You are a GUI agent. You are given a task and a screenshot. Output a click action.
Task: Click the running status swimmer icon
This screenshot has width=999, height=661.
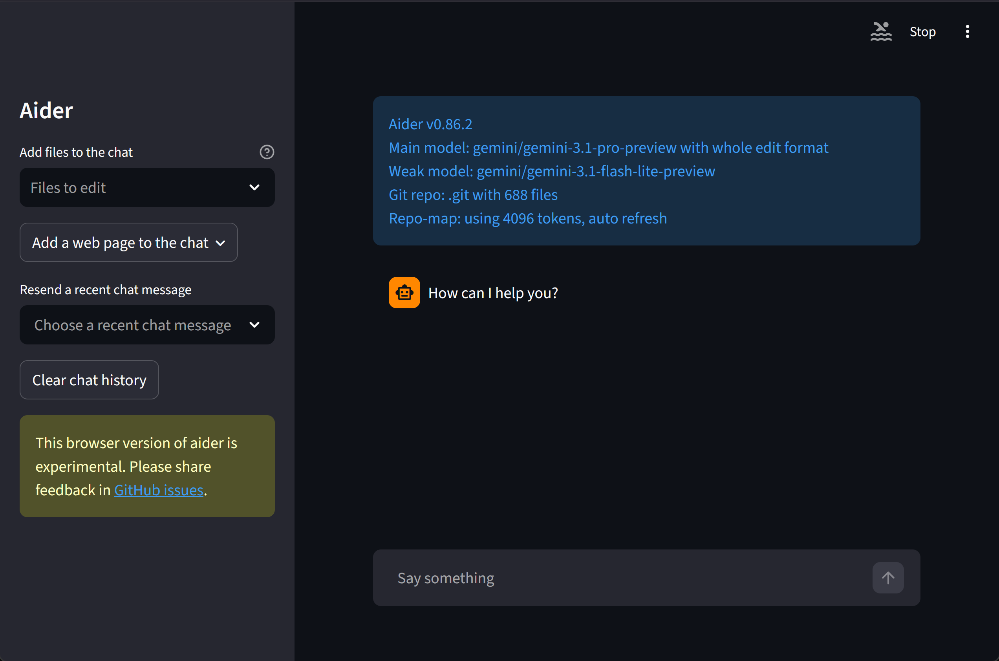pos(881,31)
